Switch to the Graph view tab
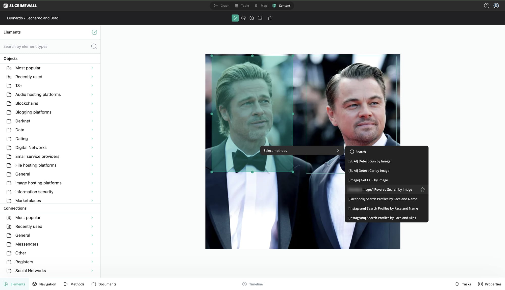The image size is (505, 290). [x=222, y=6]
